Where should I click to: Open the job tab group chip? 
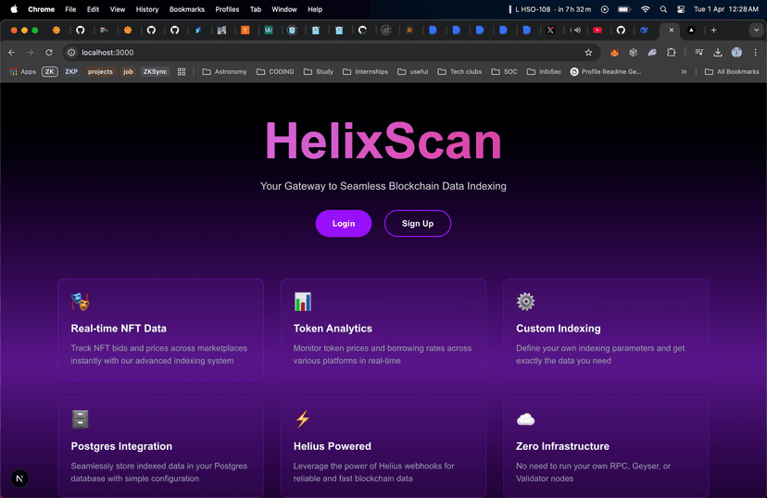pos(128,72)
